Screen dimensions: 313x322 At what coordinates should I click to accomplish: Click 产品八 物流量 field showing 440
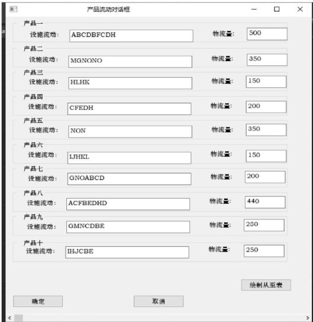point(265,202)
